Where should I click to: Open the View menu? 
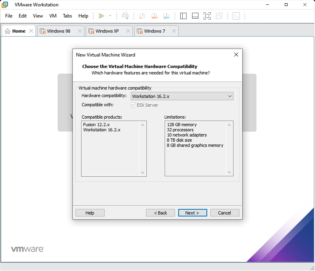click(38, 16)
